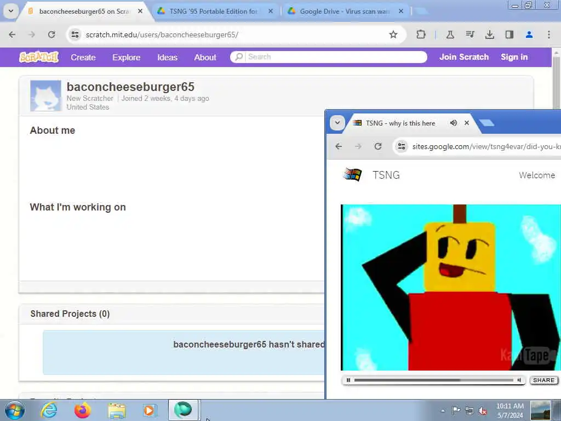Reload the TSNG Google Sites page
The height and width of the screenshot is (421, 561).
pyautogui.click(x=378, y=146)
